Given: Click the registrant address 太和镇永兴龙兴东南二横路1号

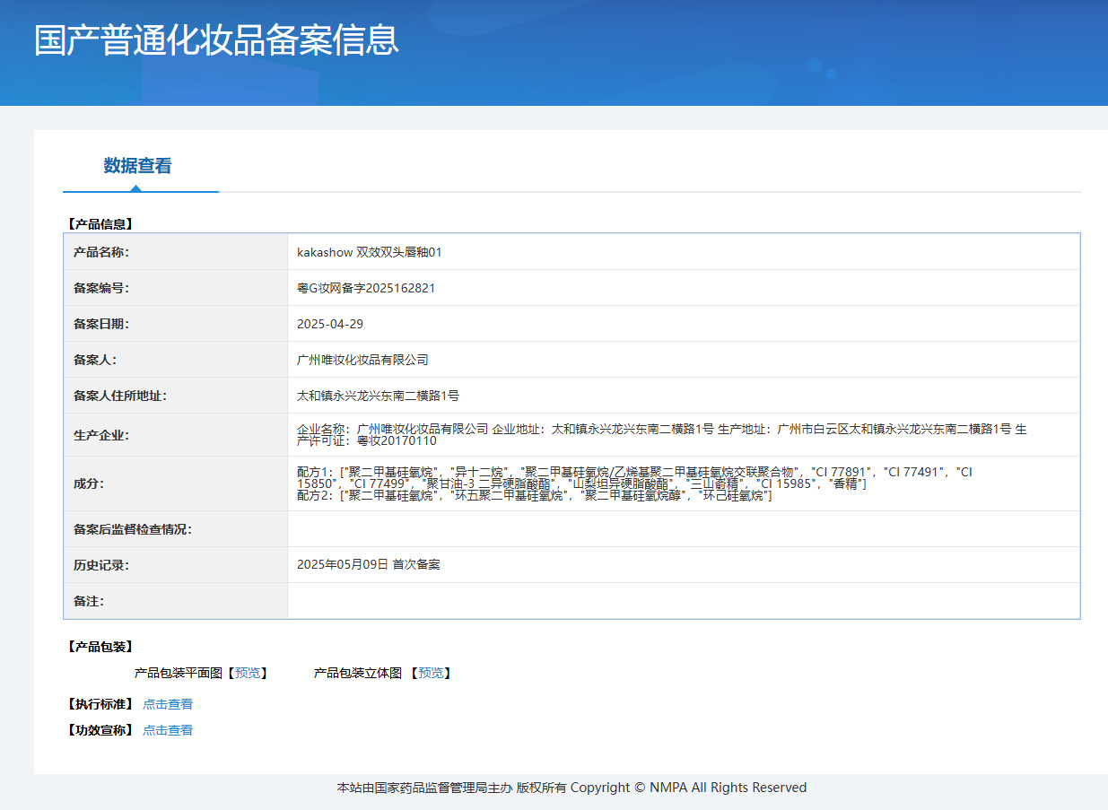Looking at the screenshot, I should [x=378, y=396].
